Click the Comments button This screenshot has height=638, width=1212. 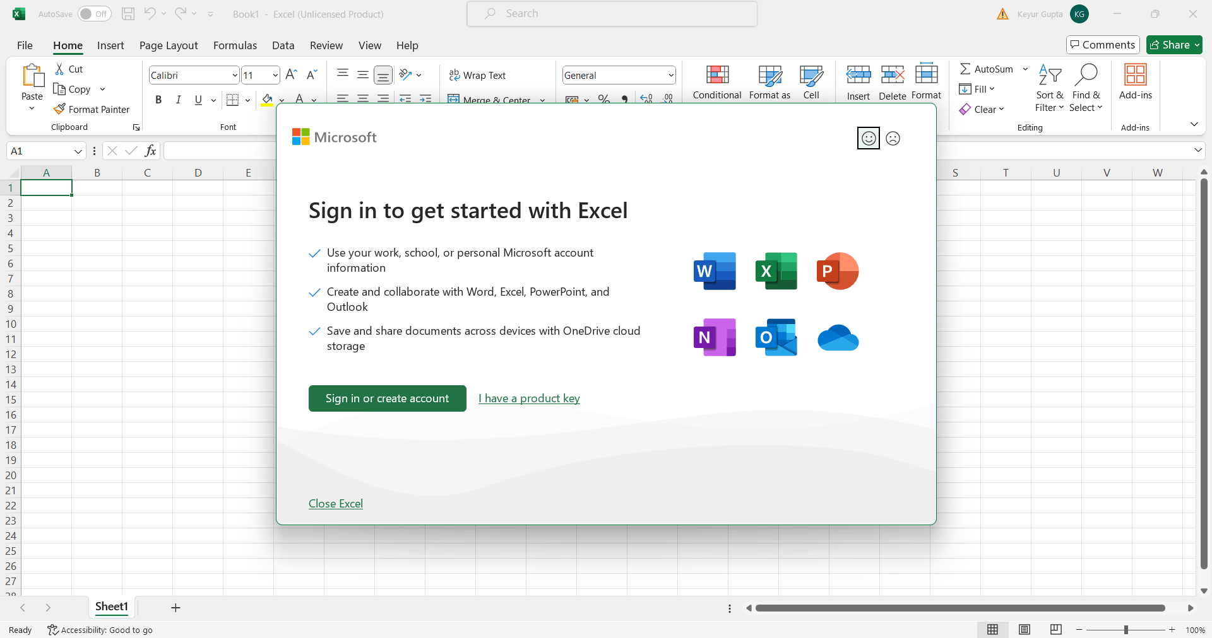pyautogui.click(x=1103, y=45)
